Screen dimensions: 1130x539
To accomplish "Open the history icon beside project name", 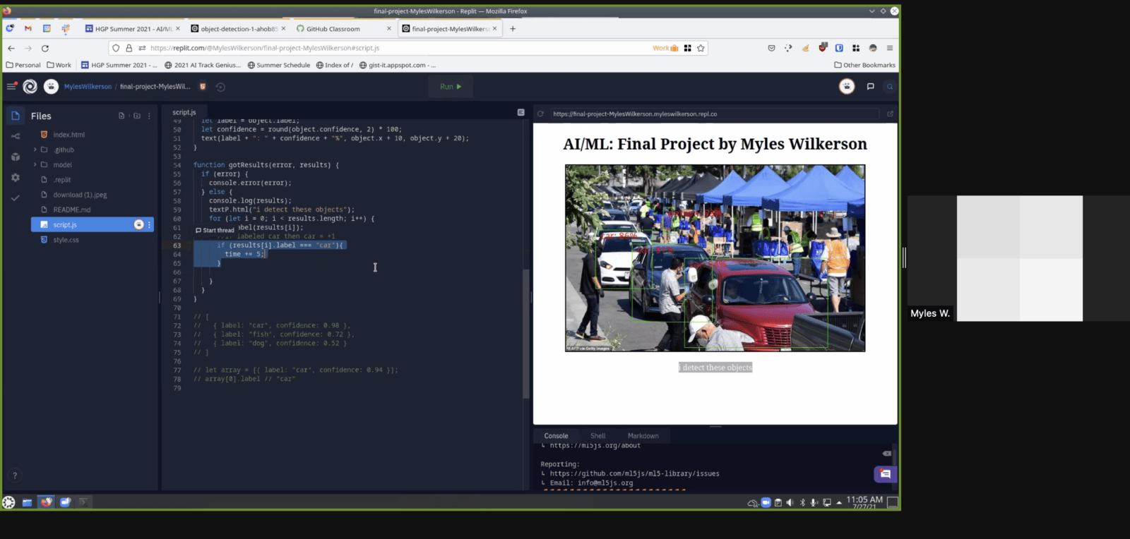I will point(220,87).
